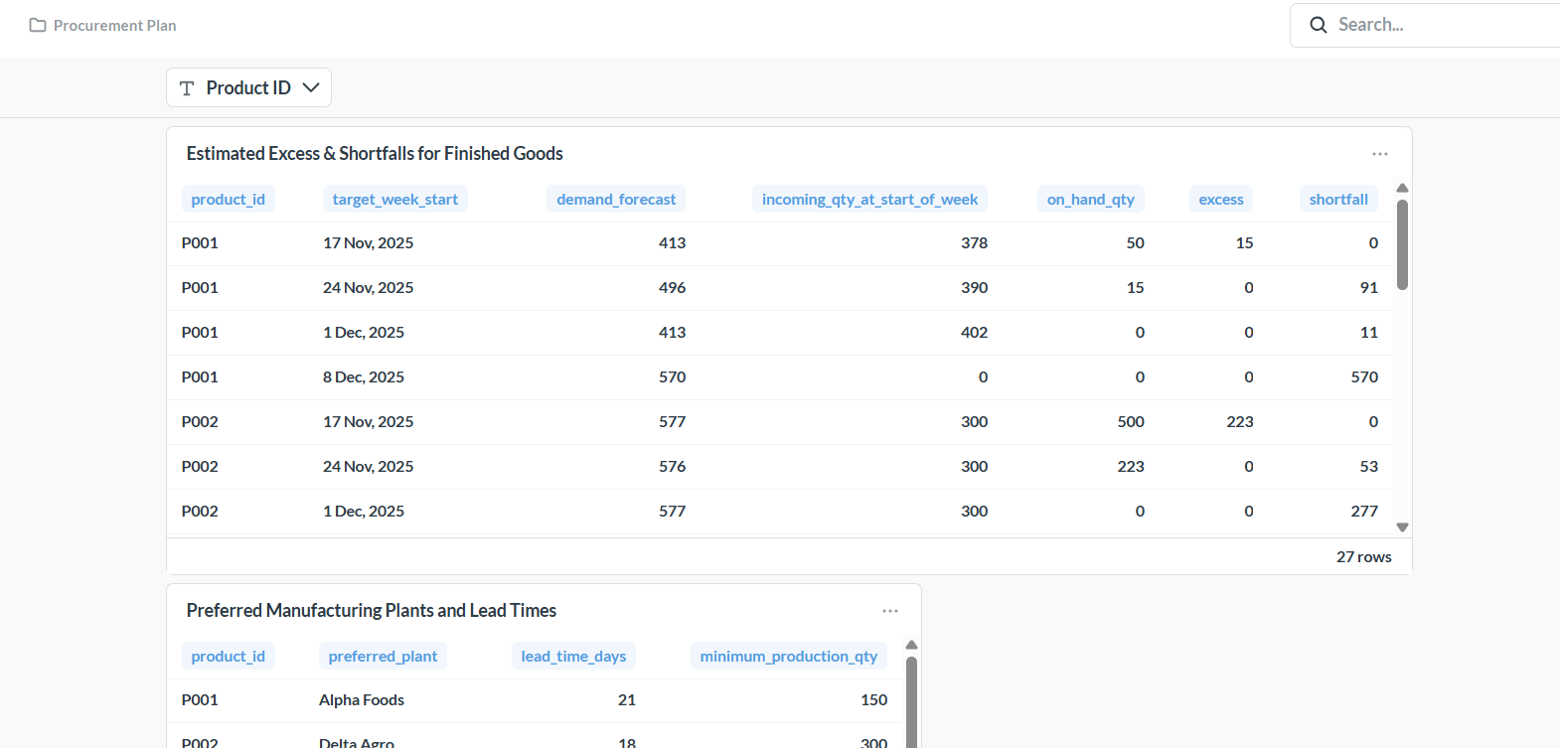
Task: Click the Preferred Plants table scrollbar thumb
Action: (911, 701)
